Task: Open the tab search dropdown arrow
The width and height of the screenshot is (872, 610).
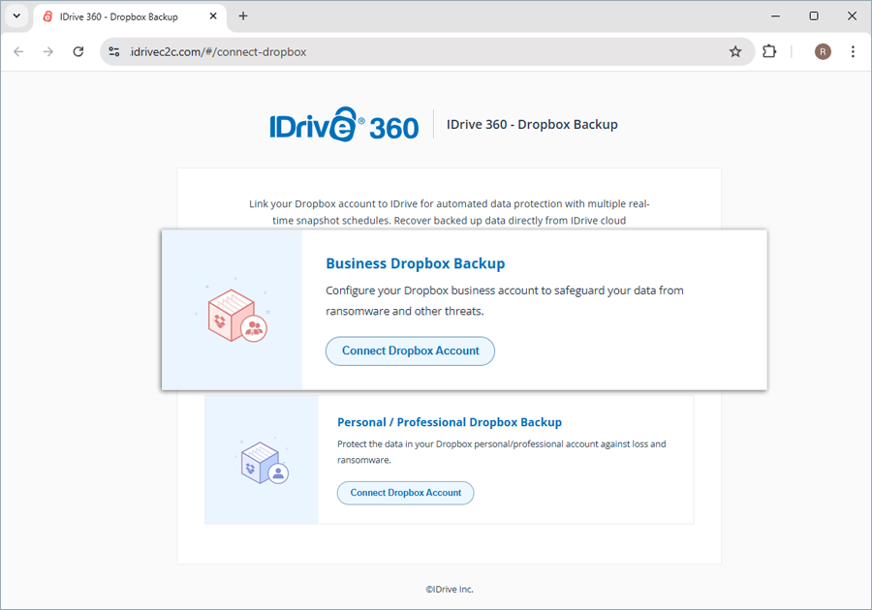Action: click(16, 16)
